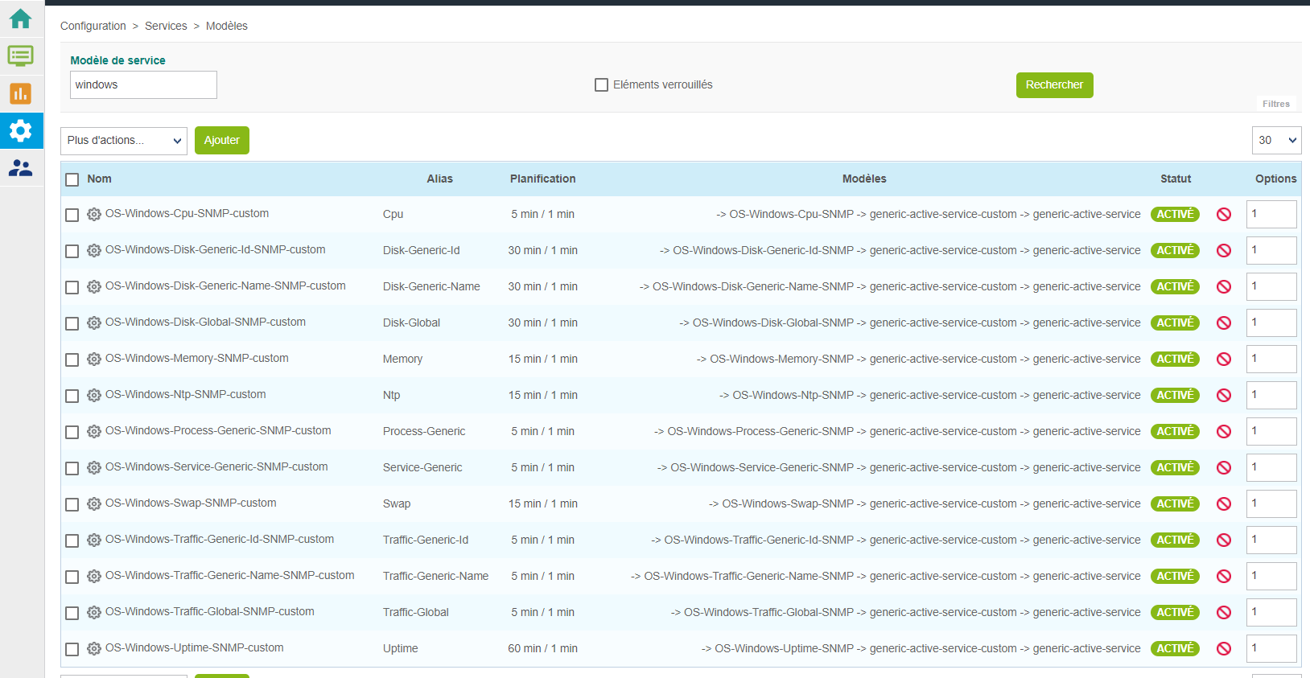Open the Home icon in sidebar
Screen dimensions: 1310x678
21,19
